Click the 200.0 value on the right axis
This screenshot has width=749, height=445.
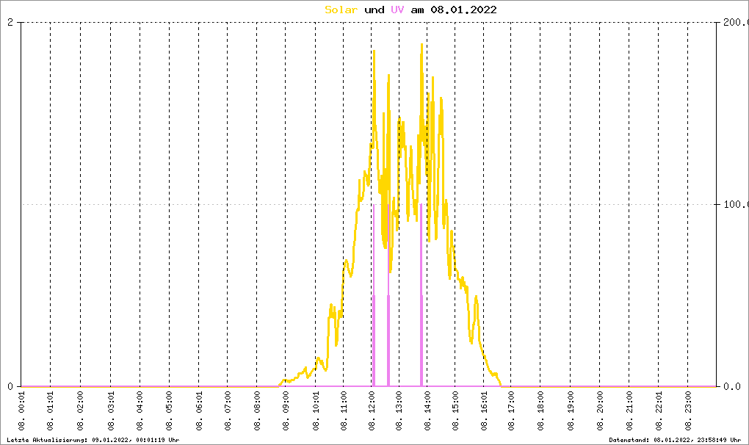tap(733, 23)
